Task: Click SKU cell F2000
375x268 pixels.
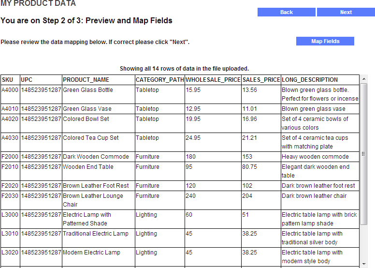Action: pos(10,157)
